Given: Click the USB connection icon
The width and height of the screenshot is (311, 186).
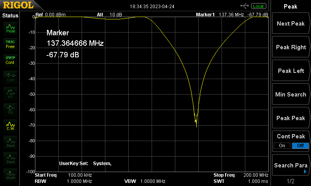Looking at the screenshot, I should [x=245, y=6].
